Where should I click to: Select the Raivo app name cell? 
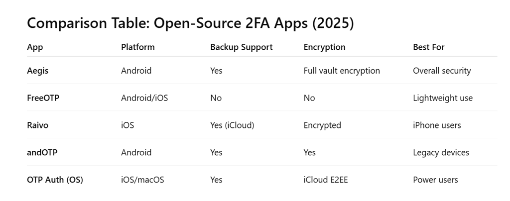coord(38,125)
